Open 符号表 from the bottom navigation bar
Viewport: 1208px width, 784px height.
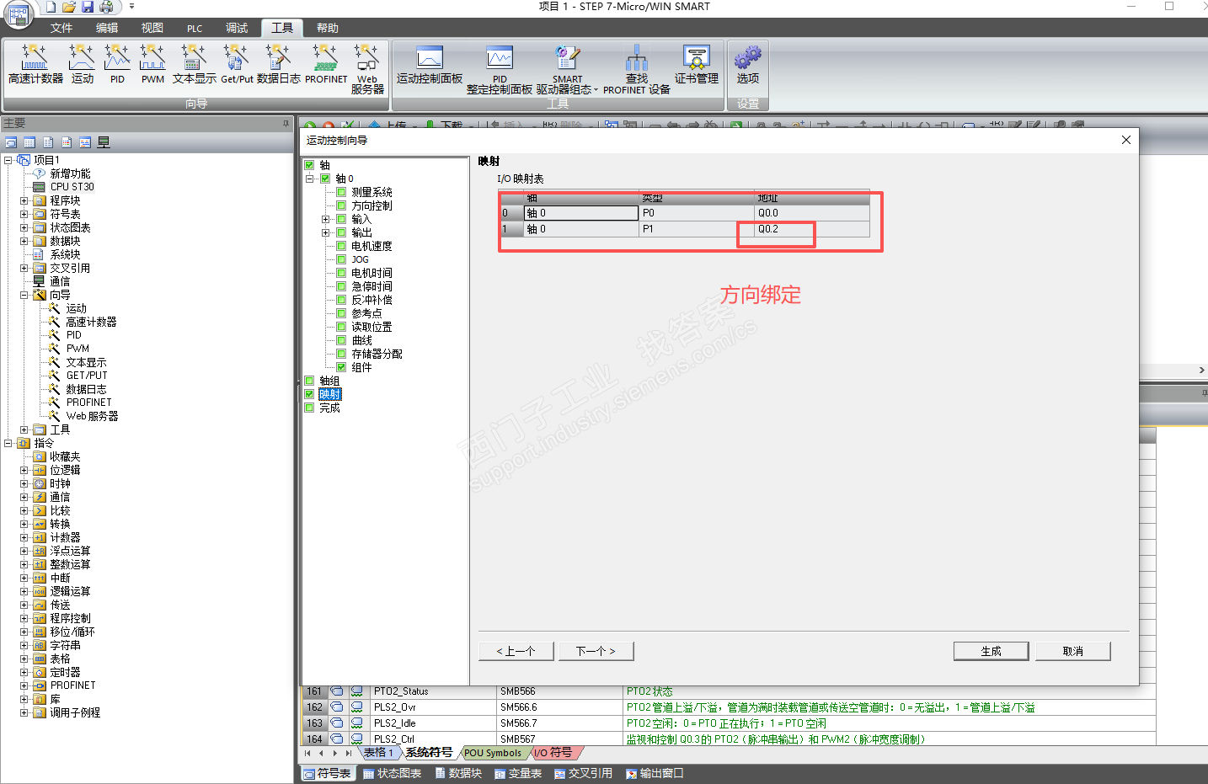pos(327,773)
